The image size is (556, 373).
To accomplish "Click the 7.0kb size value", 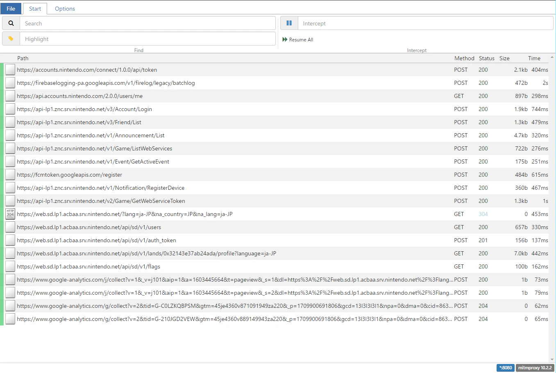I will [521, 253].
